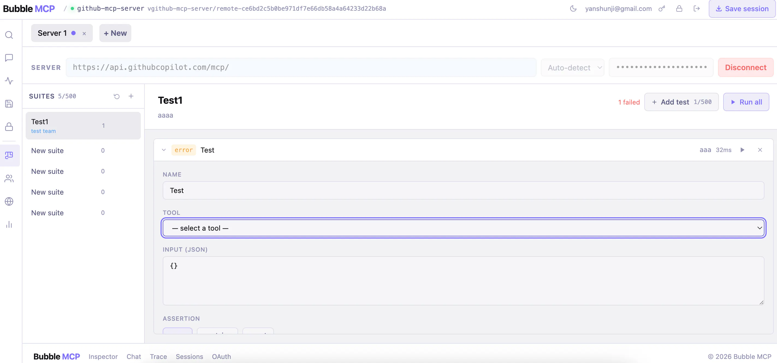The image size is (777, 363).
Task: Click the INPUT (JSON) textarea
Action: point(463,281)
